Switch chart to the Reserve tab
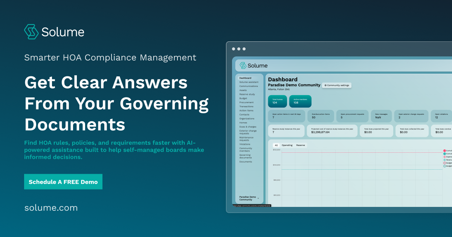This screenshot has width=452, height=237. click(301, 145)
